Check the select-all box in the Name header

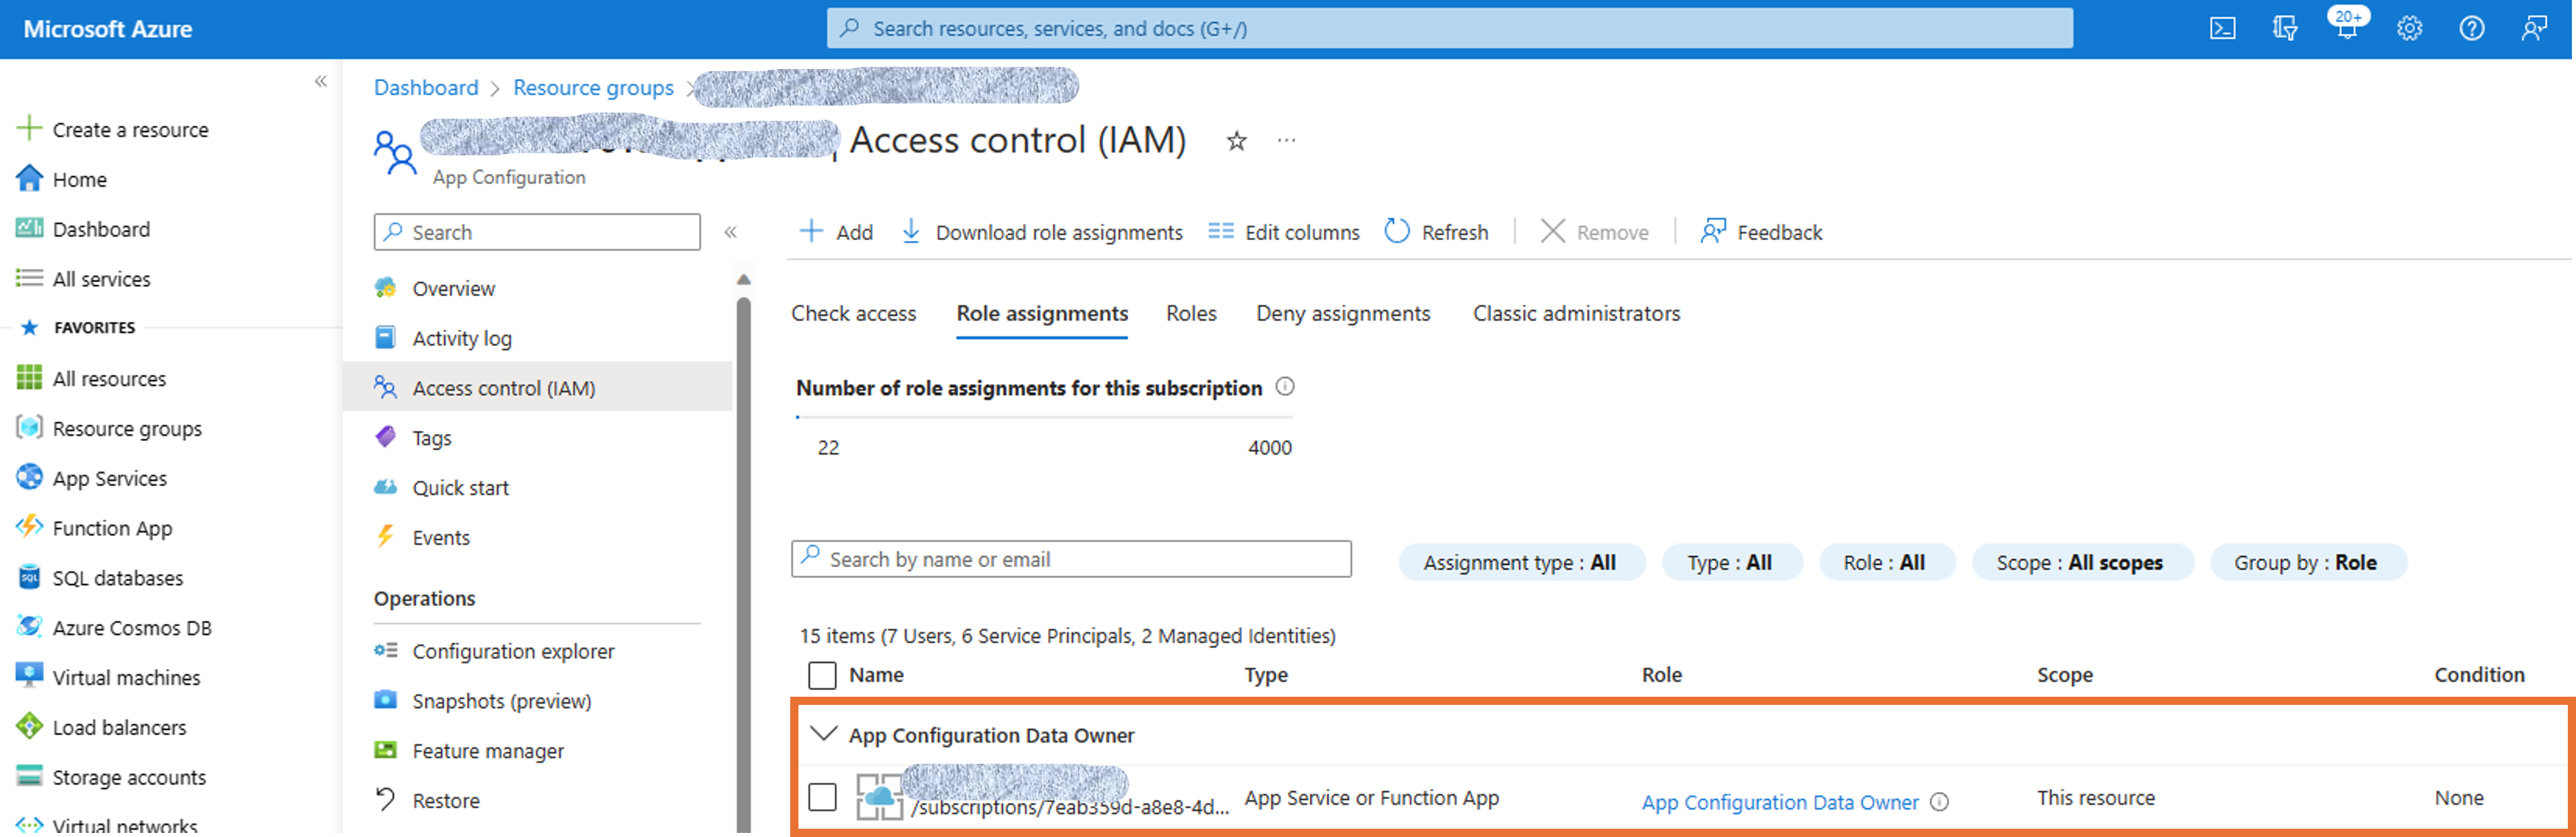pos(822,675)
